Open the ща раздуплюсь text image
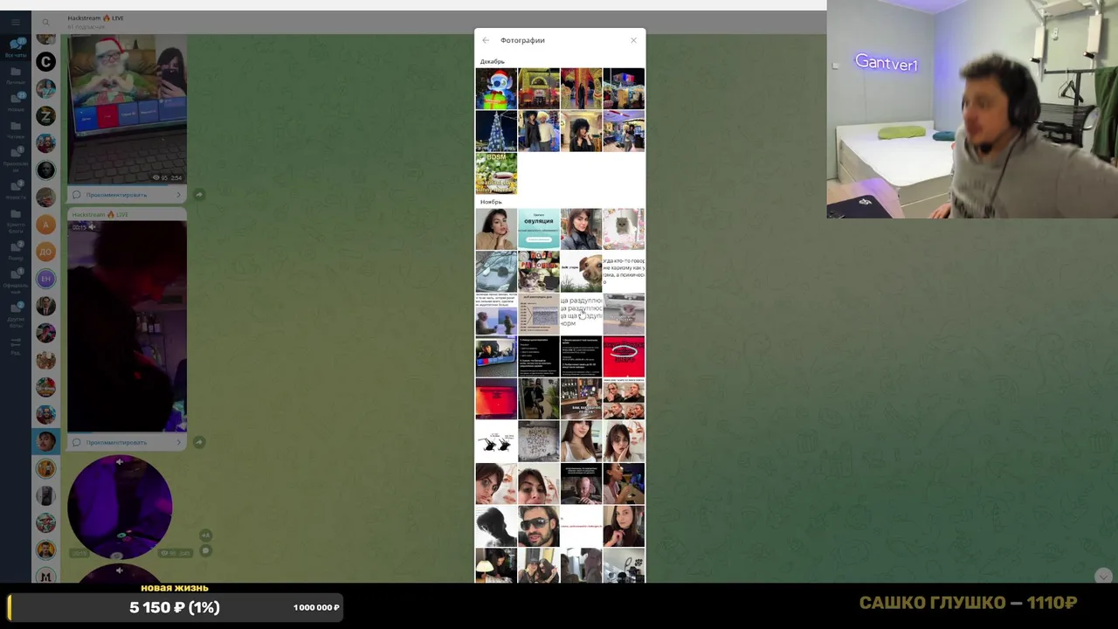Viewport: 1118px width, 629px height. [x=581, y=314]
